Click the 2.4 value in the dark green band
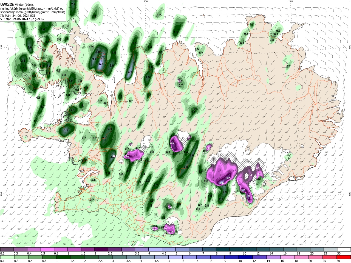 click(x=110, y=129)
